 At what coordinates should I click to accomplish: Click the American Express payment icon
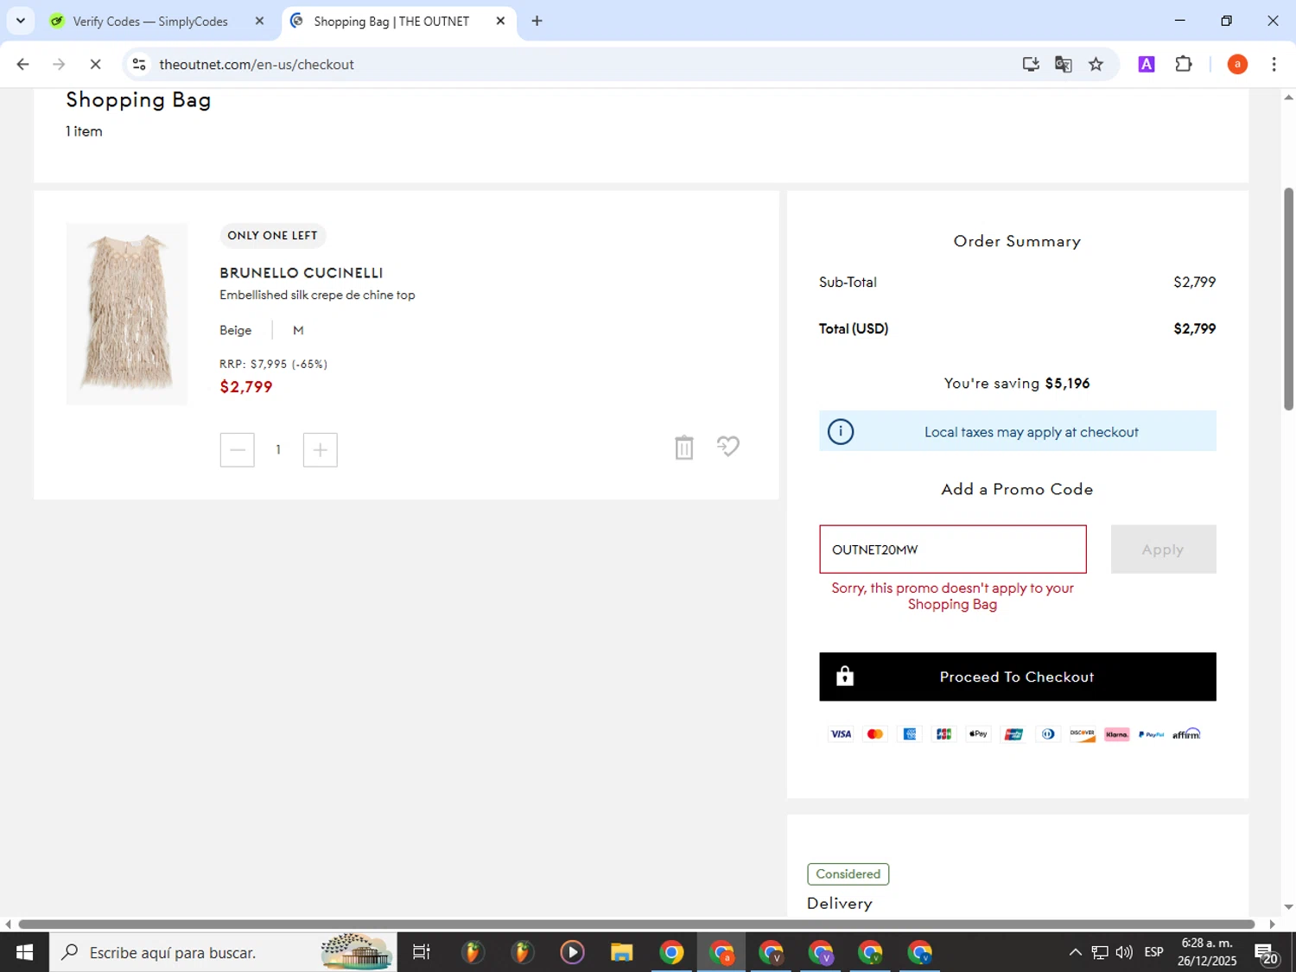[910, 734]
